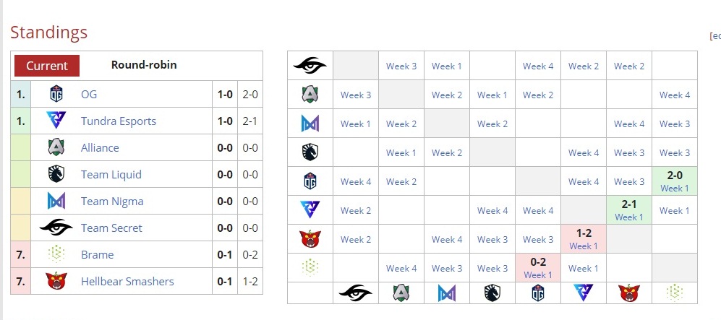
Task: Click Team Secret logo in crosstable footer row
Action: 356,293
